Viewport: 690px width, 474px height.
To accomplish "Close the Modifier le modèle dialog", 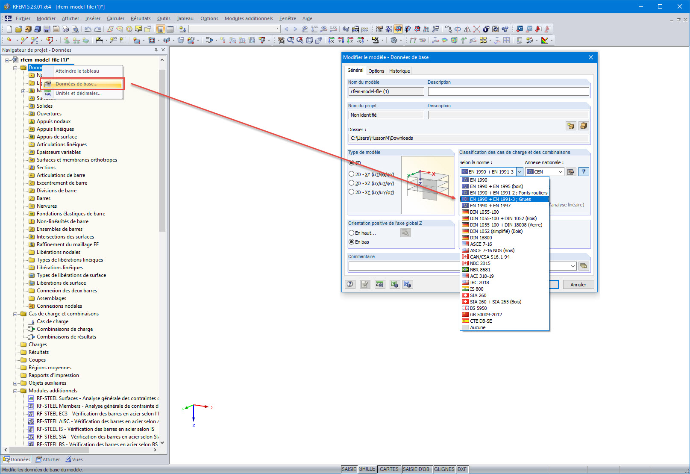I will click(591, 57).
